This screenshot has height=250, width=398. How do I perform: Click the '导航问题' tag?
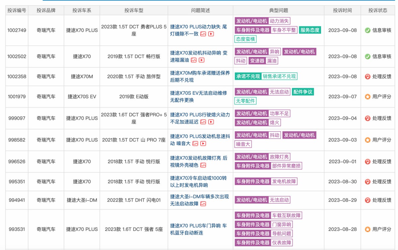coord(282,233)
